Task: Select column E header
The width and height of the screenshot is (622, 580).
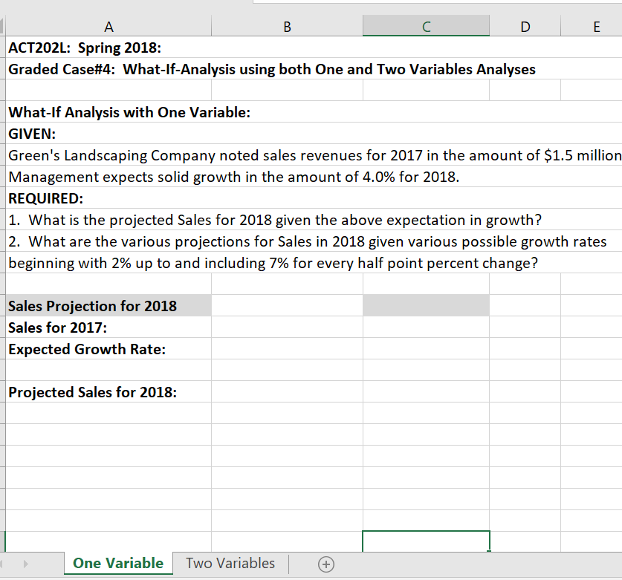Action: point(592,27)
